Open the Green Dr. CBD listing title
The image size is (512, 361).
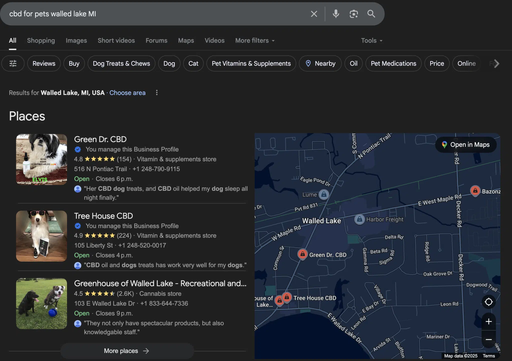100,139
